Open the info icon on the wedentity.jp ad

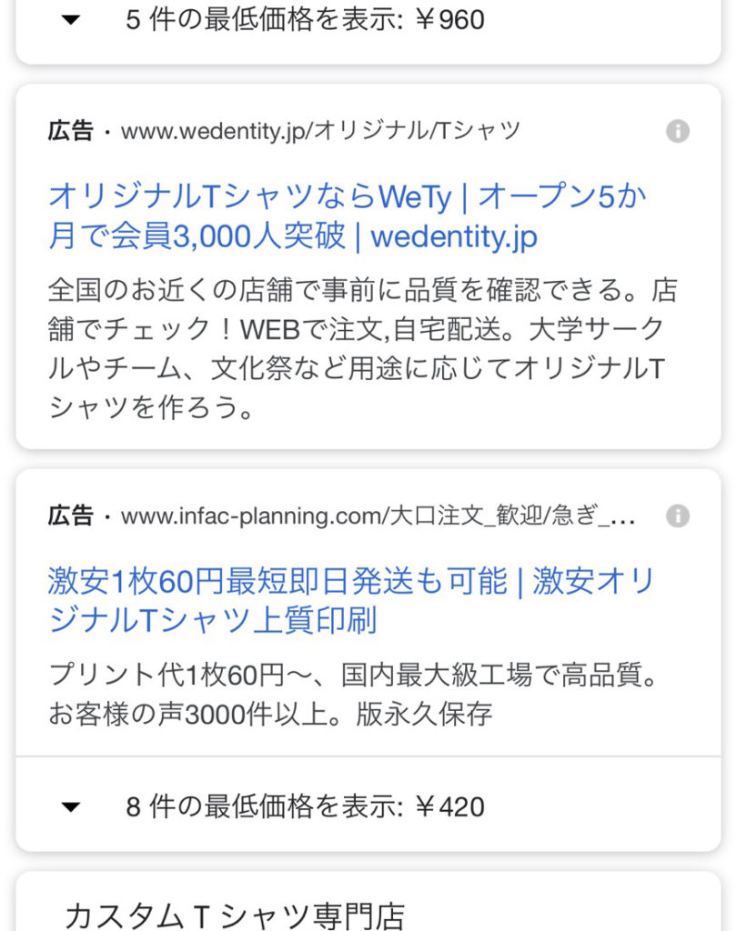coord(678,131)
